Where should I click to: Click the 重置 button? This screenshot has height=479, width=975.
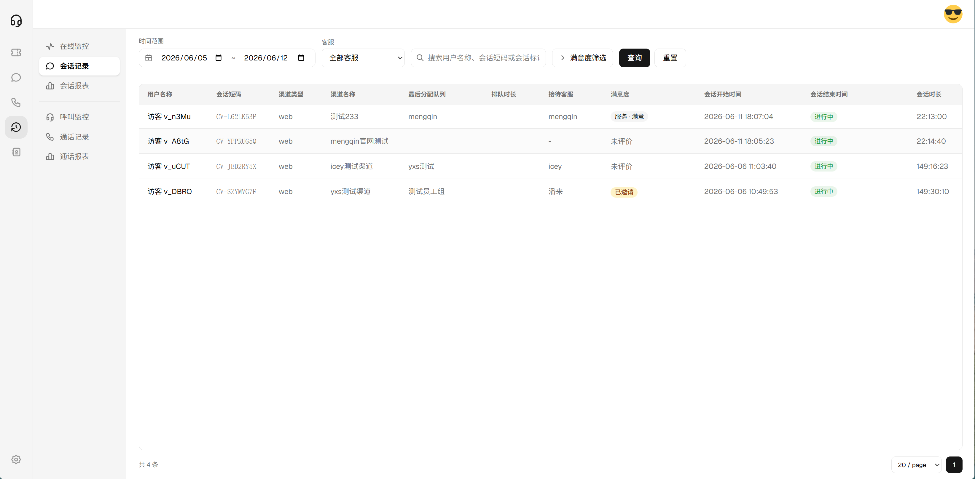click(670, 58)
